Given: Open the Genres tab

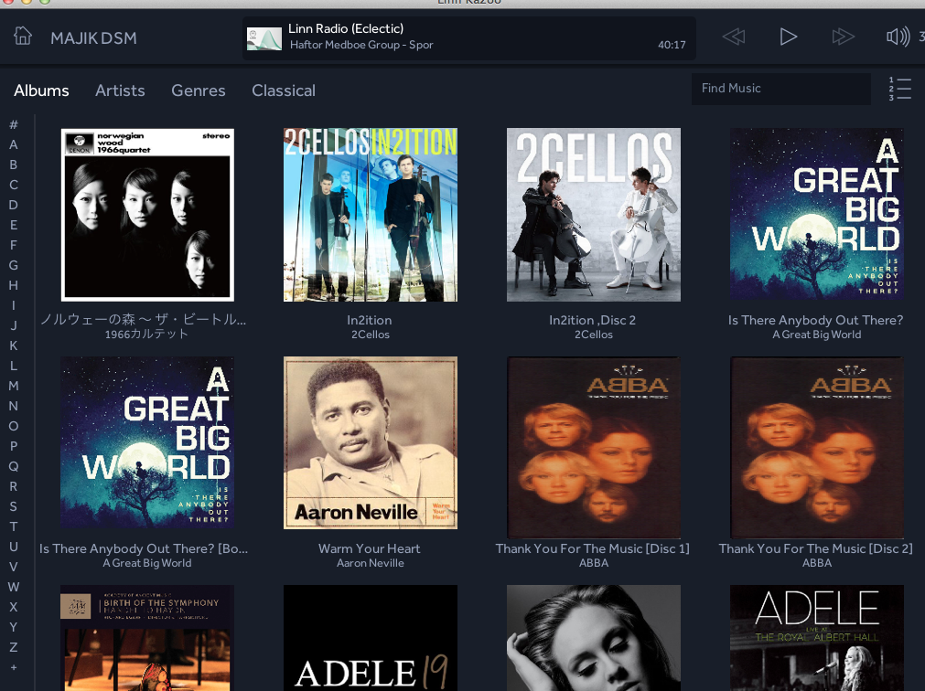Looking at the screenshot, I should pyautogui.click(x=199, y=90).
